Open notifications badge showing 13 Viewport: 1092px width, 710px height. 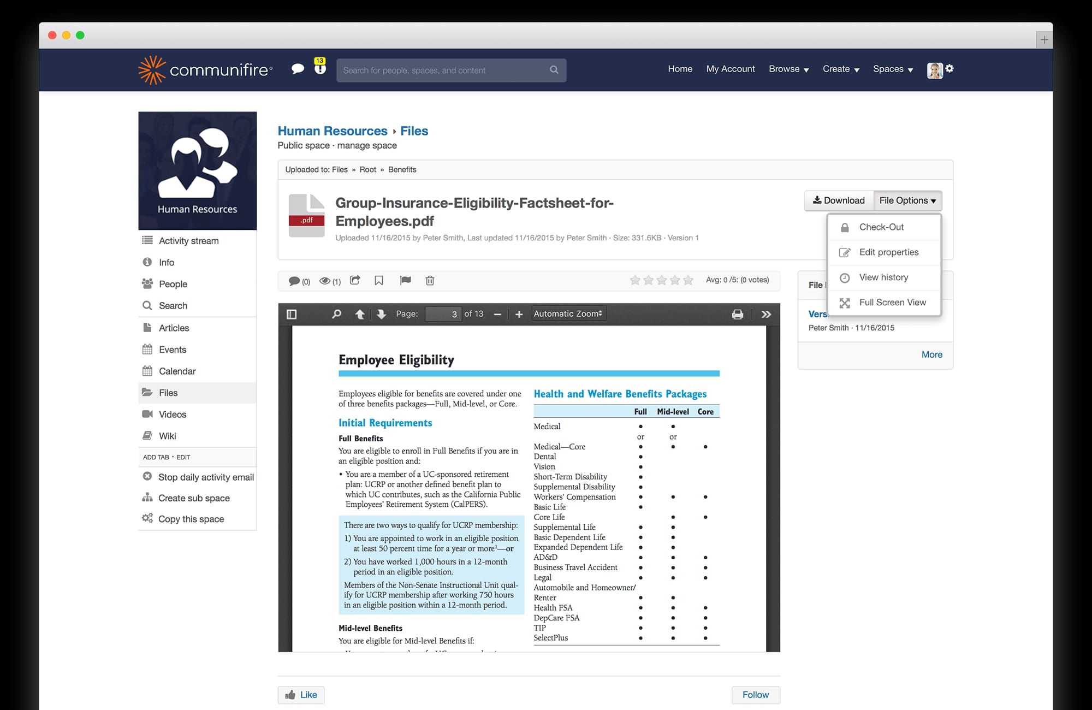pyautogui.click(x=320, y=66)
